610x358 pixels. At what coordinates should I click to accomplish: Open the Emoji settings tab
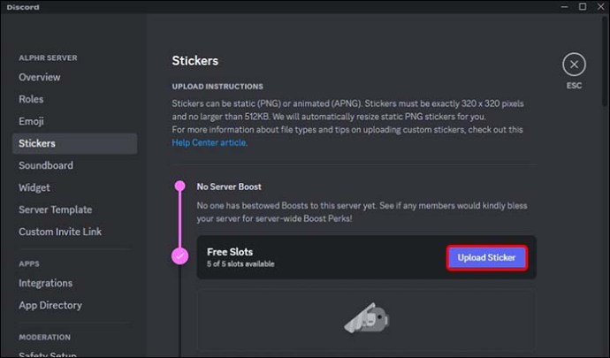pyautogui.click(x=31, y=121)
